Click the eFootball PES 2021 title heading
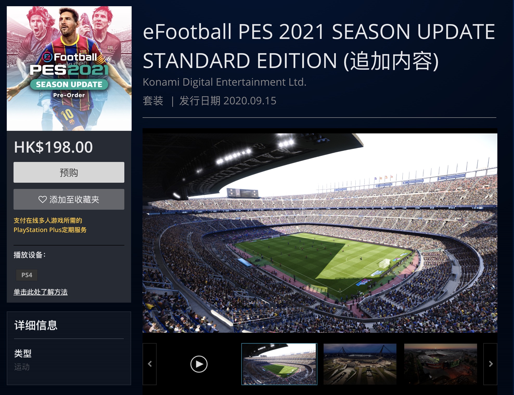Screen dimensions: 514x395 [319, 46]
